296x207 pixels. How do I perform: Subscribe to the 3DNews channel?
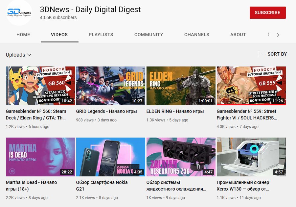[267, 13]
